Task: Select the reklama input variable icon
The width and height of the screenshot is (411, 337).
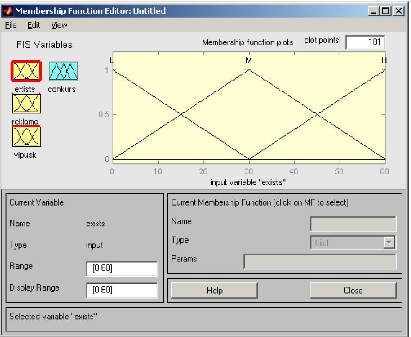Action: pyautogui.click(x=26, y=104)
